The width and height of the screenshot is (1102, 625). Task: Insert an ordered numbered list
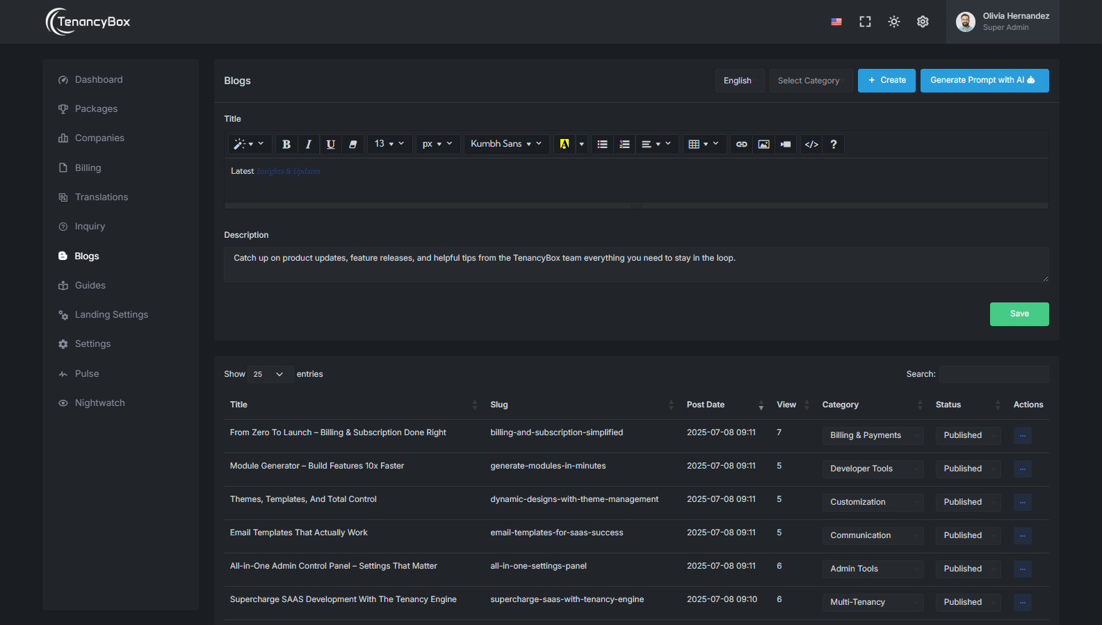(625, 144)
